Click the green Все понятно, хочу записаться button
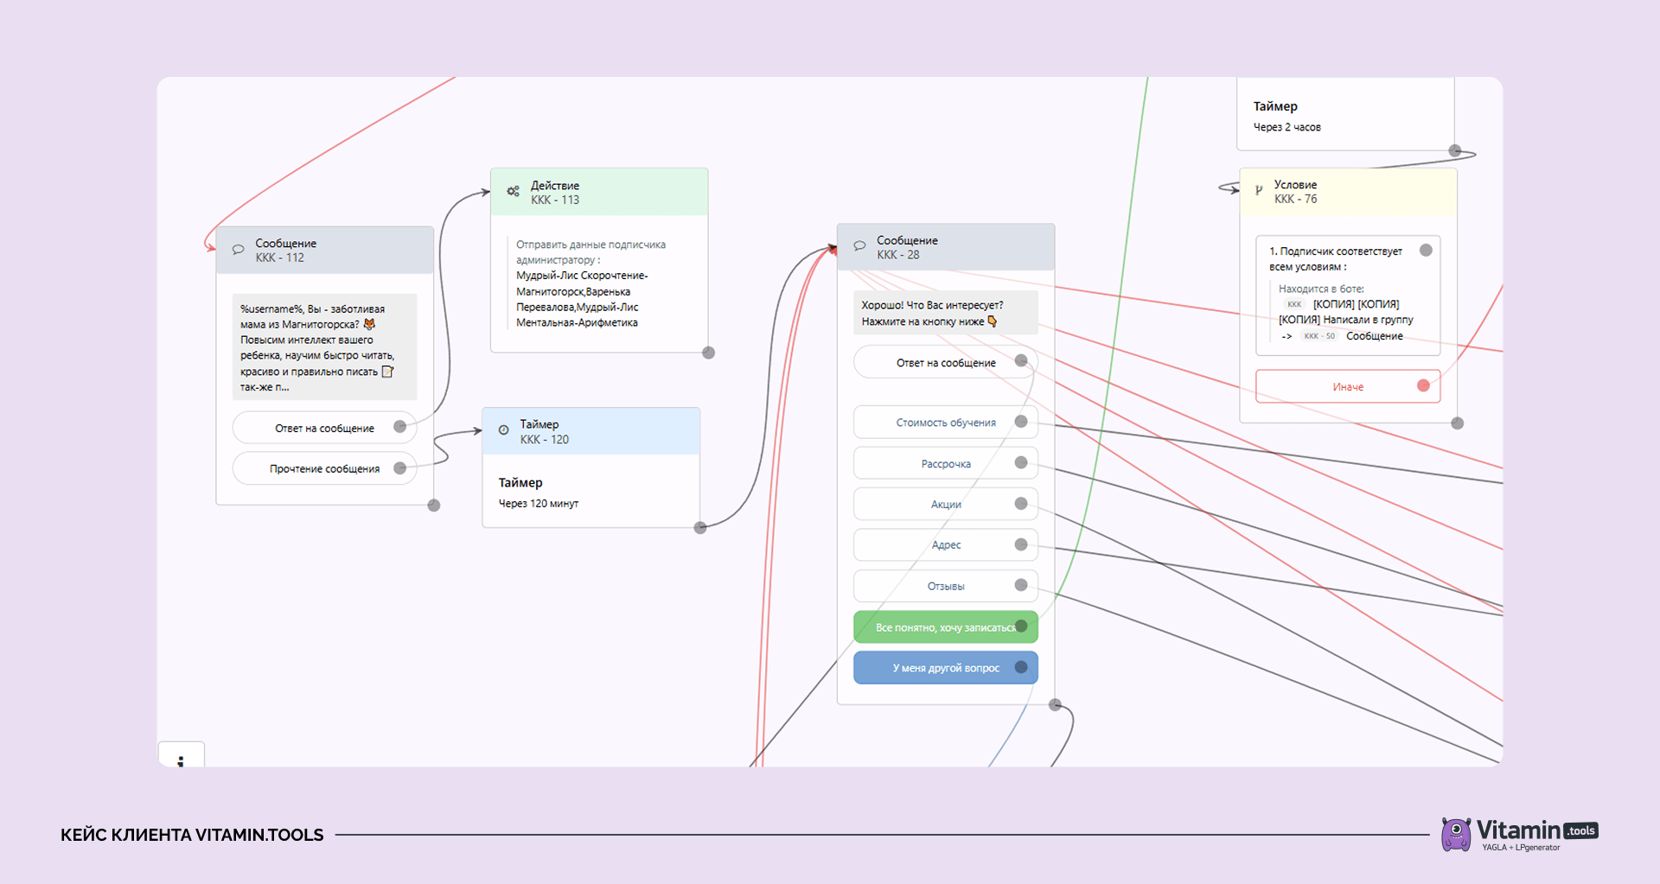The height and width of the screenshot is (884, 1660). point(946,626)
